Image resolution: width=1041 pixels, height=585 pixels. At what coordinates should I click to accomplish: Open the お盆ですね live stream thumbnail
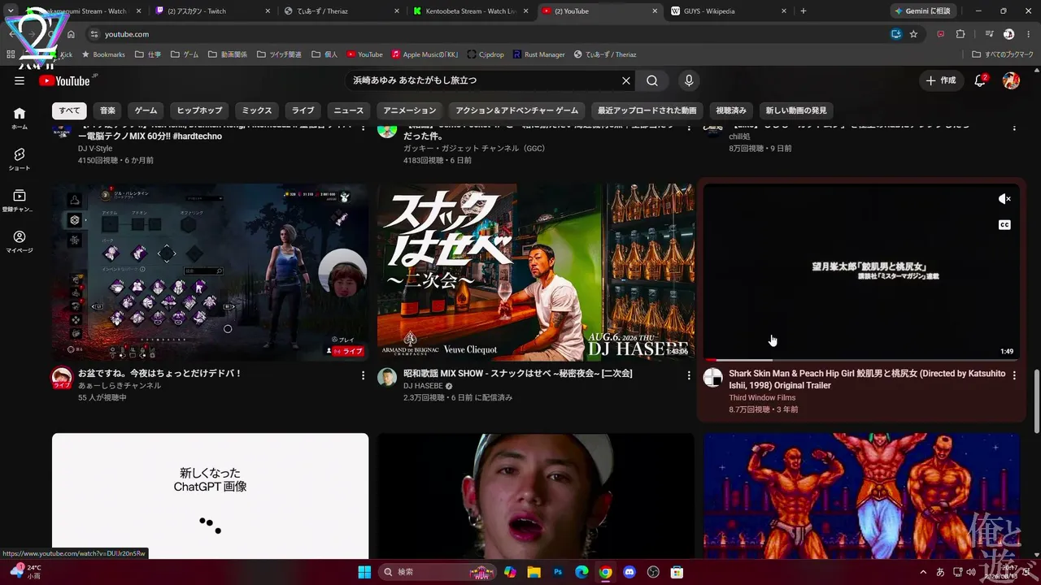click(x=210, y=272)
